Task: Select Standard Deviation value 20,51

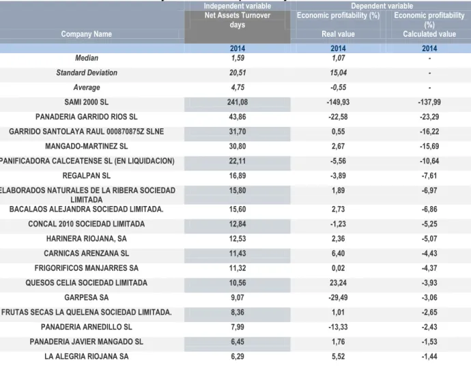Action: [238, 72]
